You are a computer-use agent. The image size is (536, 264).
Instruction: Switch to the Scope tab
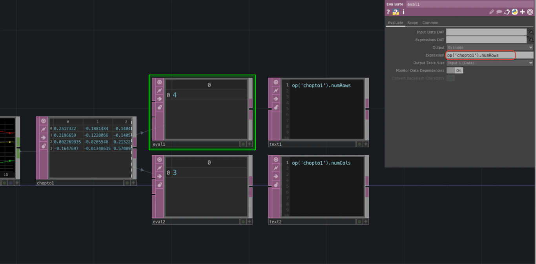point(412,23)
